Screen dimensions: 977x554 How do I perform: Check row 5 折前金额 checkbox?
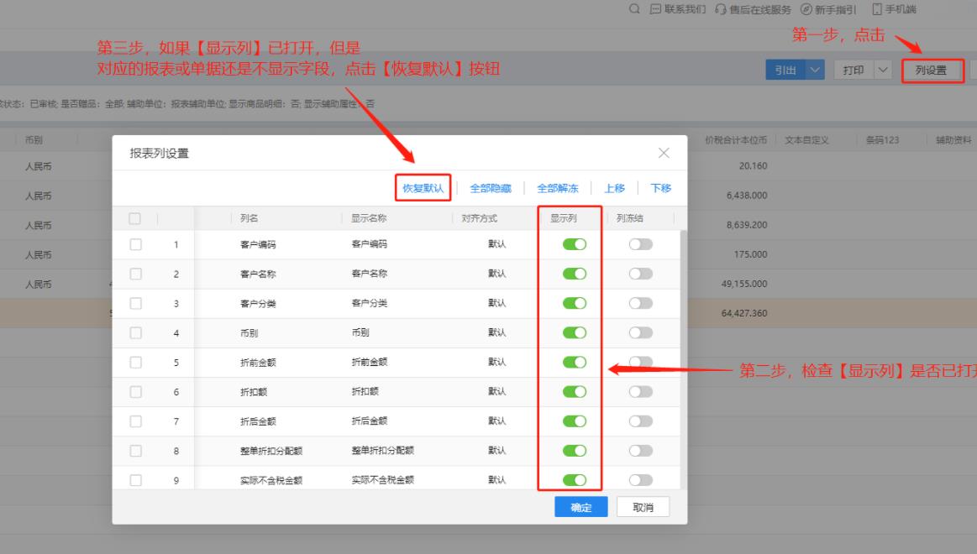click(135, 363)
